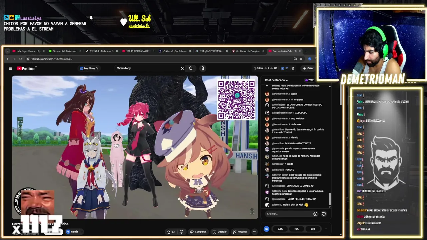Screen dimensions: 427x240
Task: Open the install app icon in address bar
Action: 295,59
